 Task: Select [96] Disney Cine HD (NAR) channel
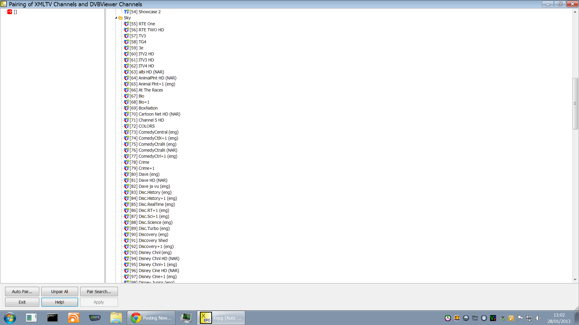coord(154,271)
